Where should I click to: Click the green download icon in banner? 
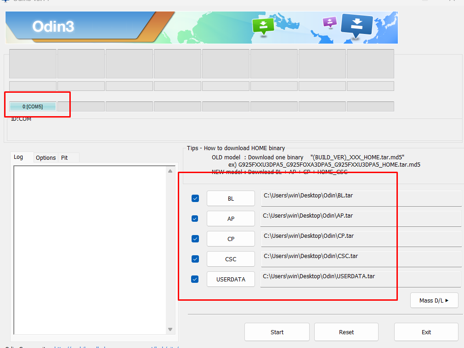[x=263, y=26]
